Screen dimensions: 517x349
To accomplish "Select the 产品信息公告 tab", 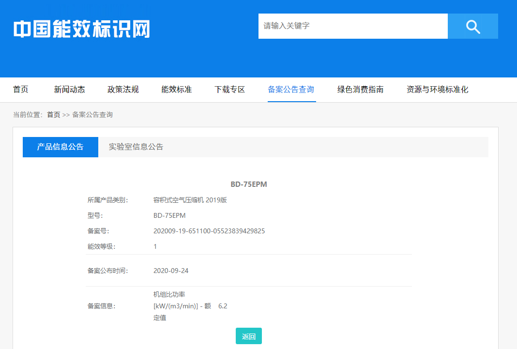I will pos(60,147).
